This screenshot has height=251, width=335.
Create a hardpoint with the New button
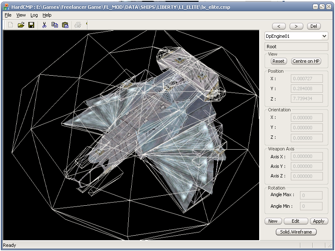click(273, 221)
